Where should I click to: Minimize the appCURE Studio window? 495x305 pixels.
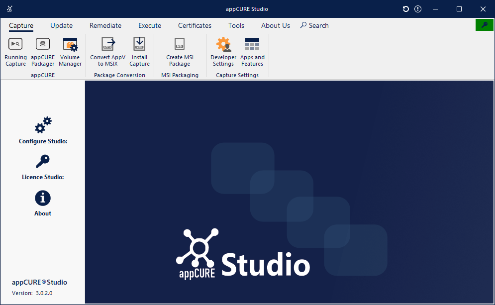435,9
